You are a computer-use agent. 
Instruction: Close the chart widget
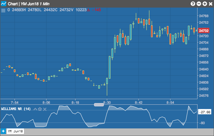(211, 4)
